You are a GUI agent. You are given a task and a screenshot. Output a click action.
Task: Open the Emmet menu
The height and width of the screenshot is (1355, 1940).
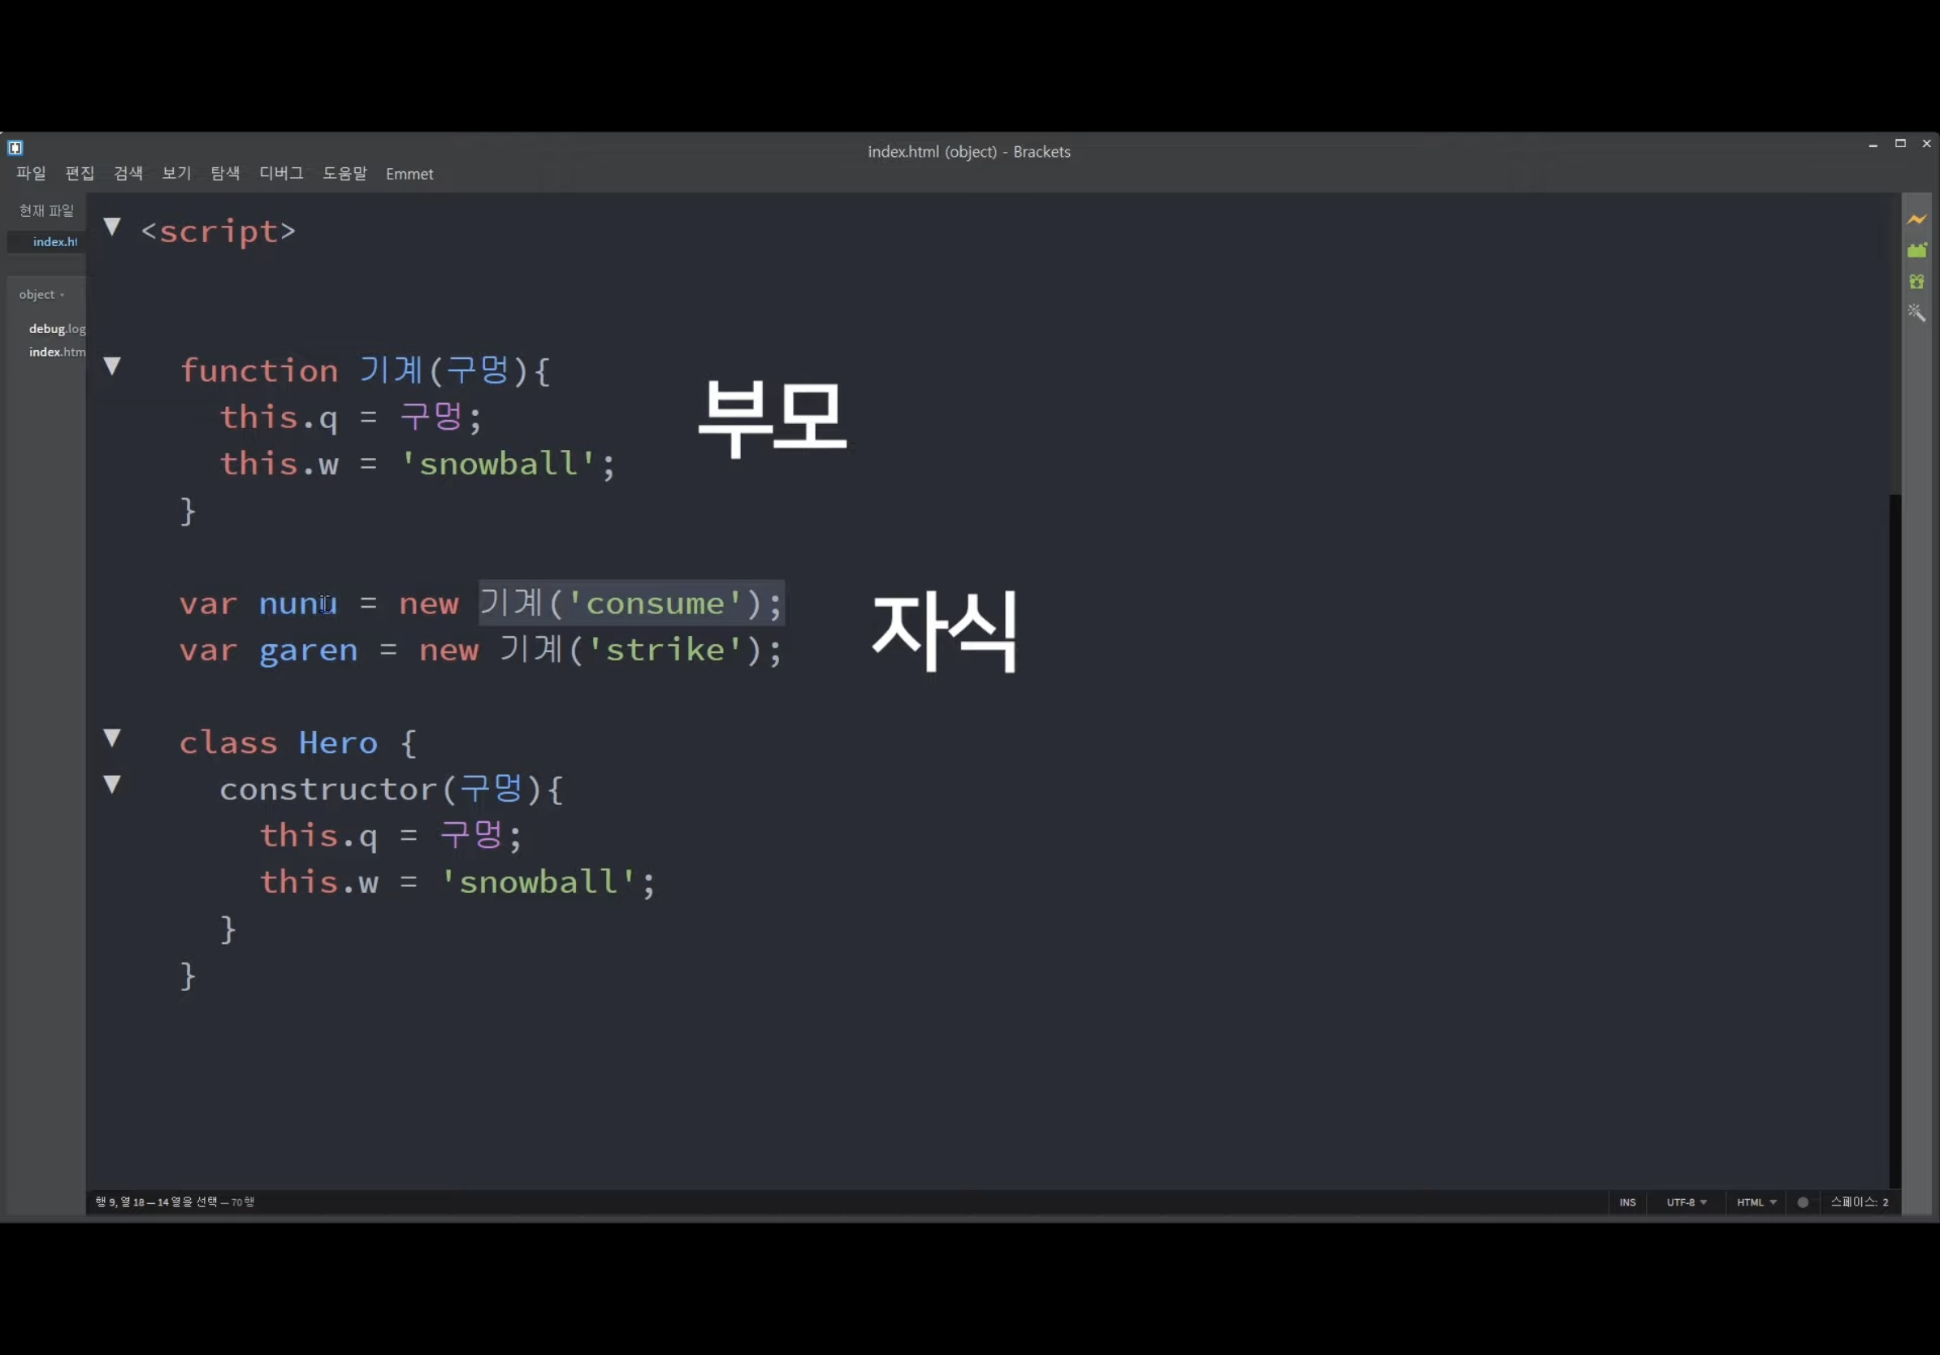(409, 174)
